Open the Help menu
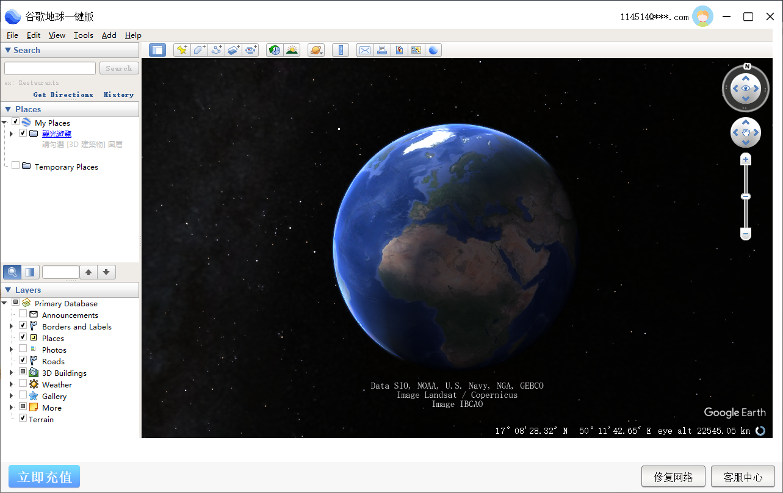 [x=133, y=35]
